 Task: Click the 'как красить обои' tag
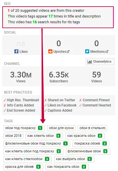click(85, 136)
